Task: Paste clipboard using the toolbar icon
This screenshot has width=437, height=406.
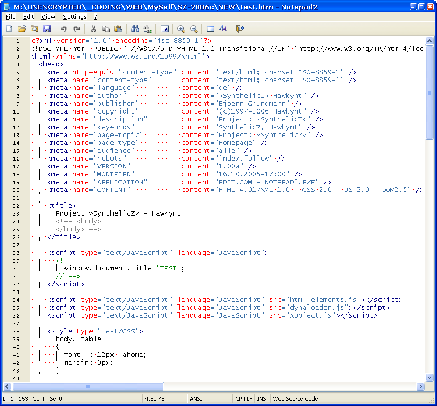Action: tap(118, 29)
